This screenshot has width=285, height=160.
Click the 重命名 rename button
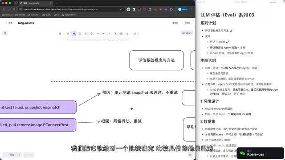(175, 23)
